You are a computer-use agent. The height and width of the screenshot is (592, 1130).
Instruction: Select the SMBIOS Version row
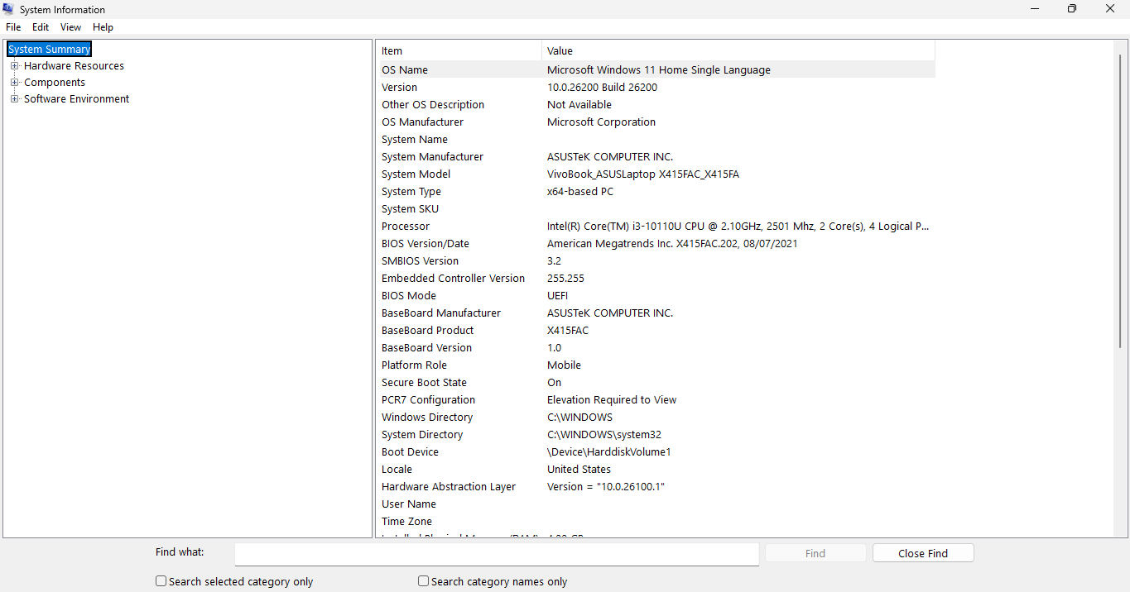pyautogui.click(x=657, y=261)
